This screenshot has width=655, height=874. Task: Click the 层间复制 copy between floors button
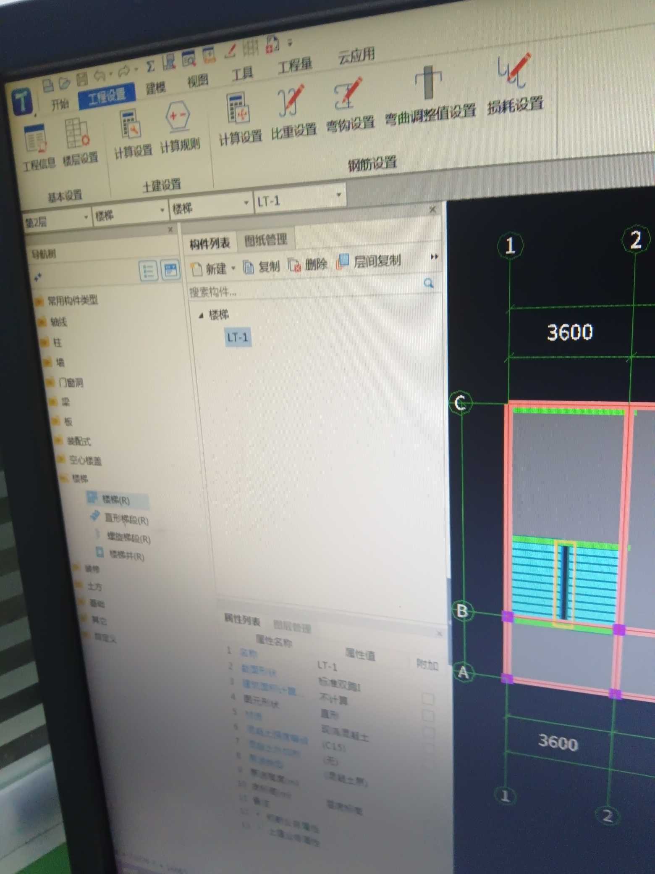pyautogui.click(x=369, y=261)
